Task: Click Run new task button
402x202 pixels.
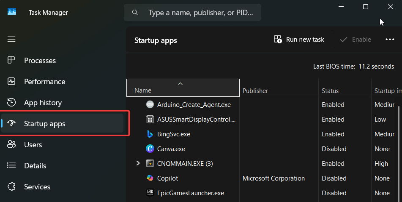Action: (x=299, y=39)
